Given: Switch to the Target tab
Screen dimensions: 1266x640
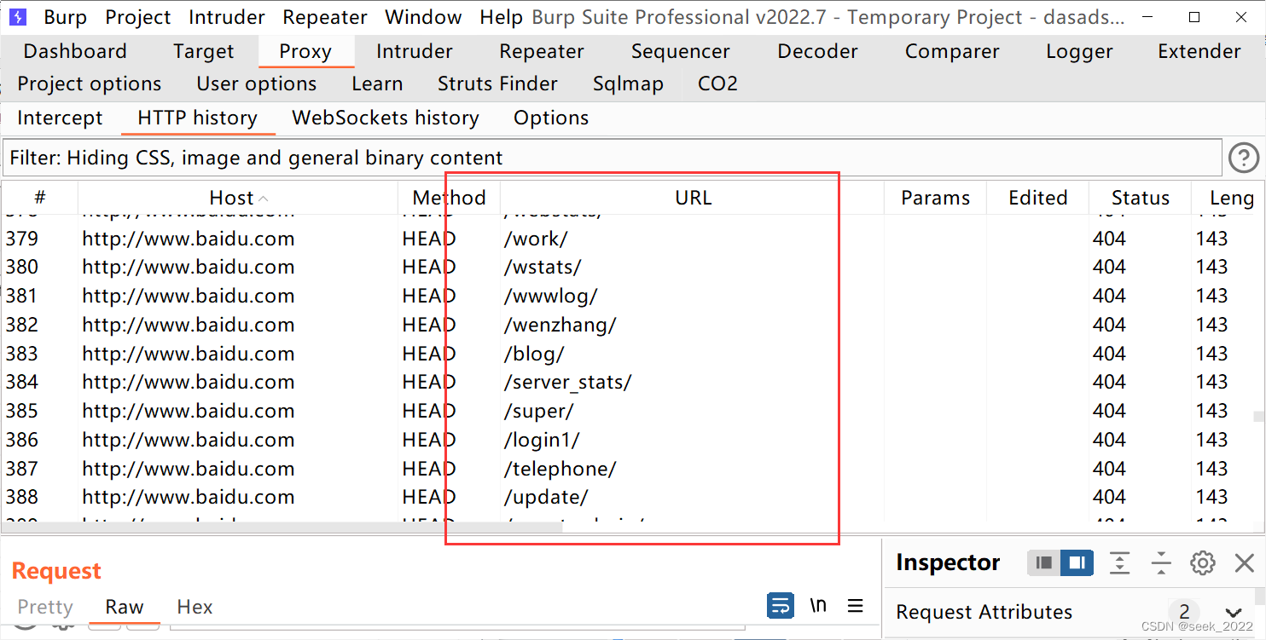Looking at the screenshot, I should click(x=203, y=51).
